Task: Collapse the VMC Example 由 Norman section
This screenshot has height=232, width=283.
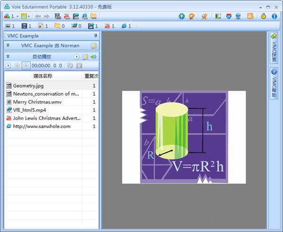Action: 8,45
